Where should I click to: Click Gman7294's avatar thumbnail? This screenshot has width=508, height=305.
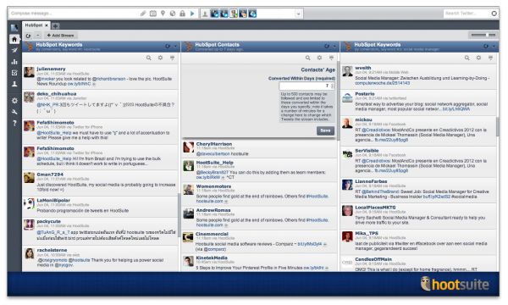[x=29, y=178]
